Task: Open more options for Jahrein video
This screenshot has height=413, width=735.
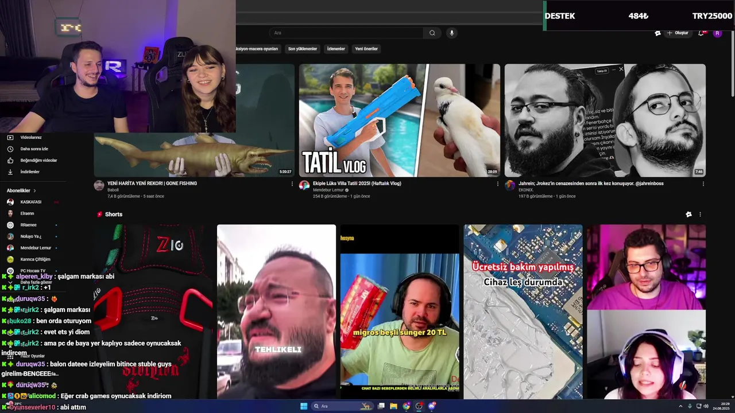Action: click(x=703, y=184)
